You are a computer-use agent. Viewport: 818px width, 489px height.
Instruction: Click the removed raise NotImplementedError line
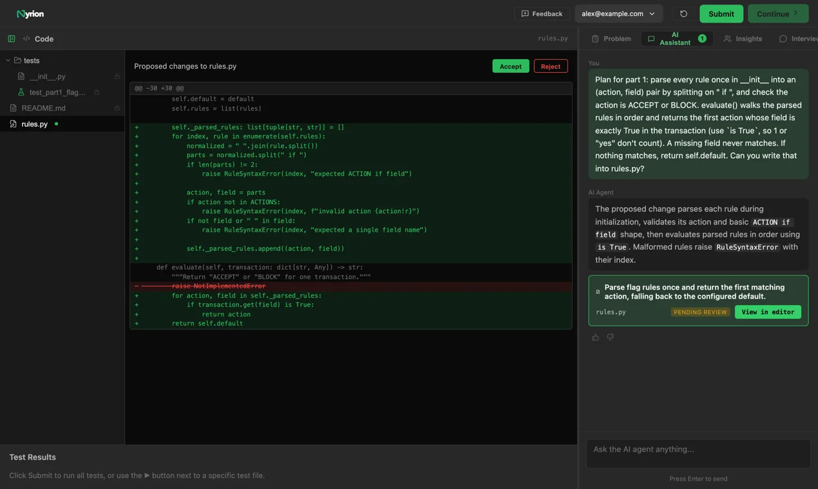point(351,286)
